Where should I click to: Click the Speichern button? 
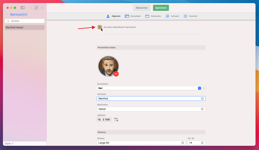[x=161, y=8]
